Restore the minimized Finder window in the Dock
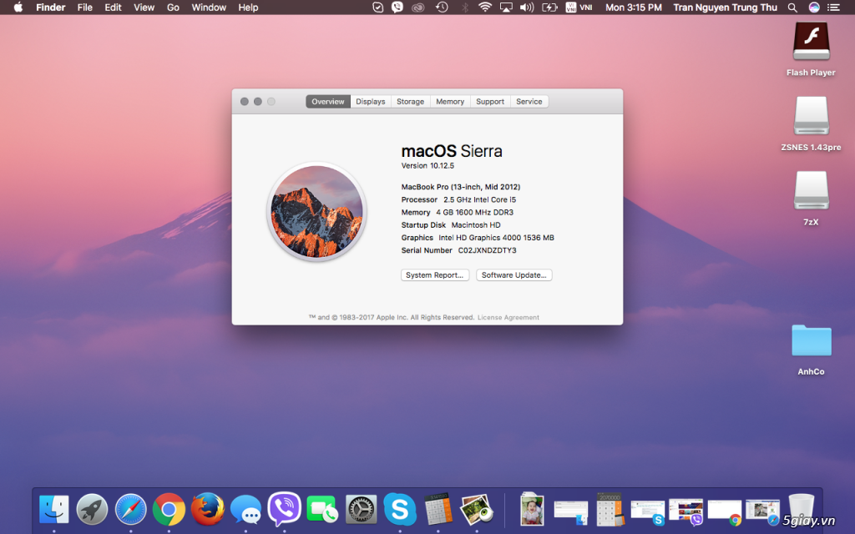 point(571,512)
